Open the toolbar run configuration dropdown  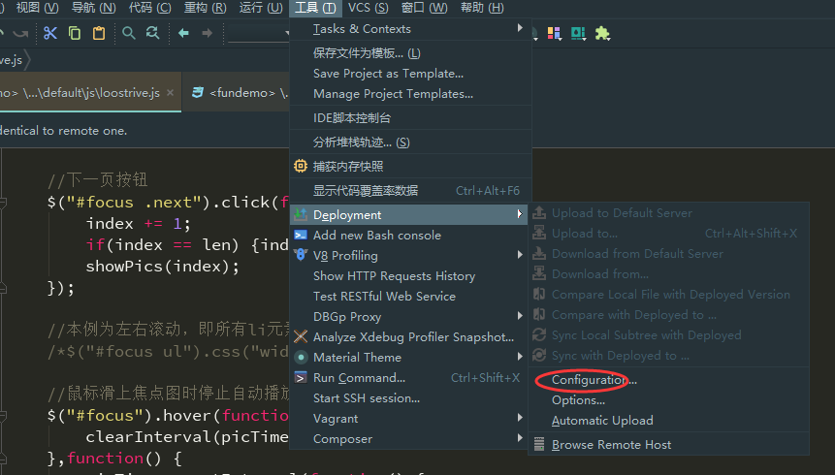[258, 34]
